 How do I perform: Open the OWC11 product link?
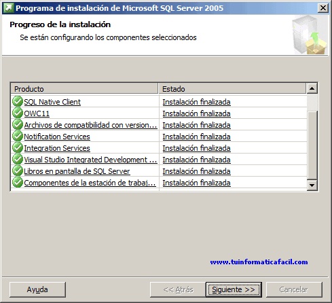point(37,113)
